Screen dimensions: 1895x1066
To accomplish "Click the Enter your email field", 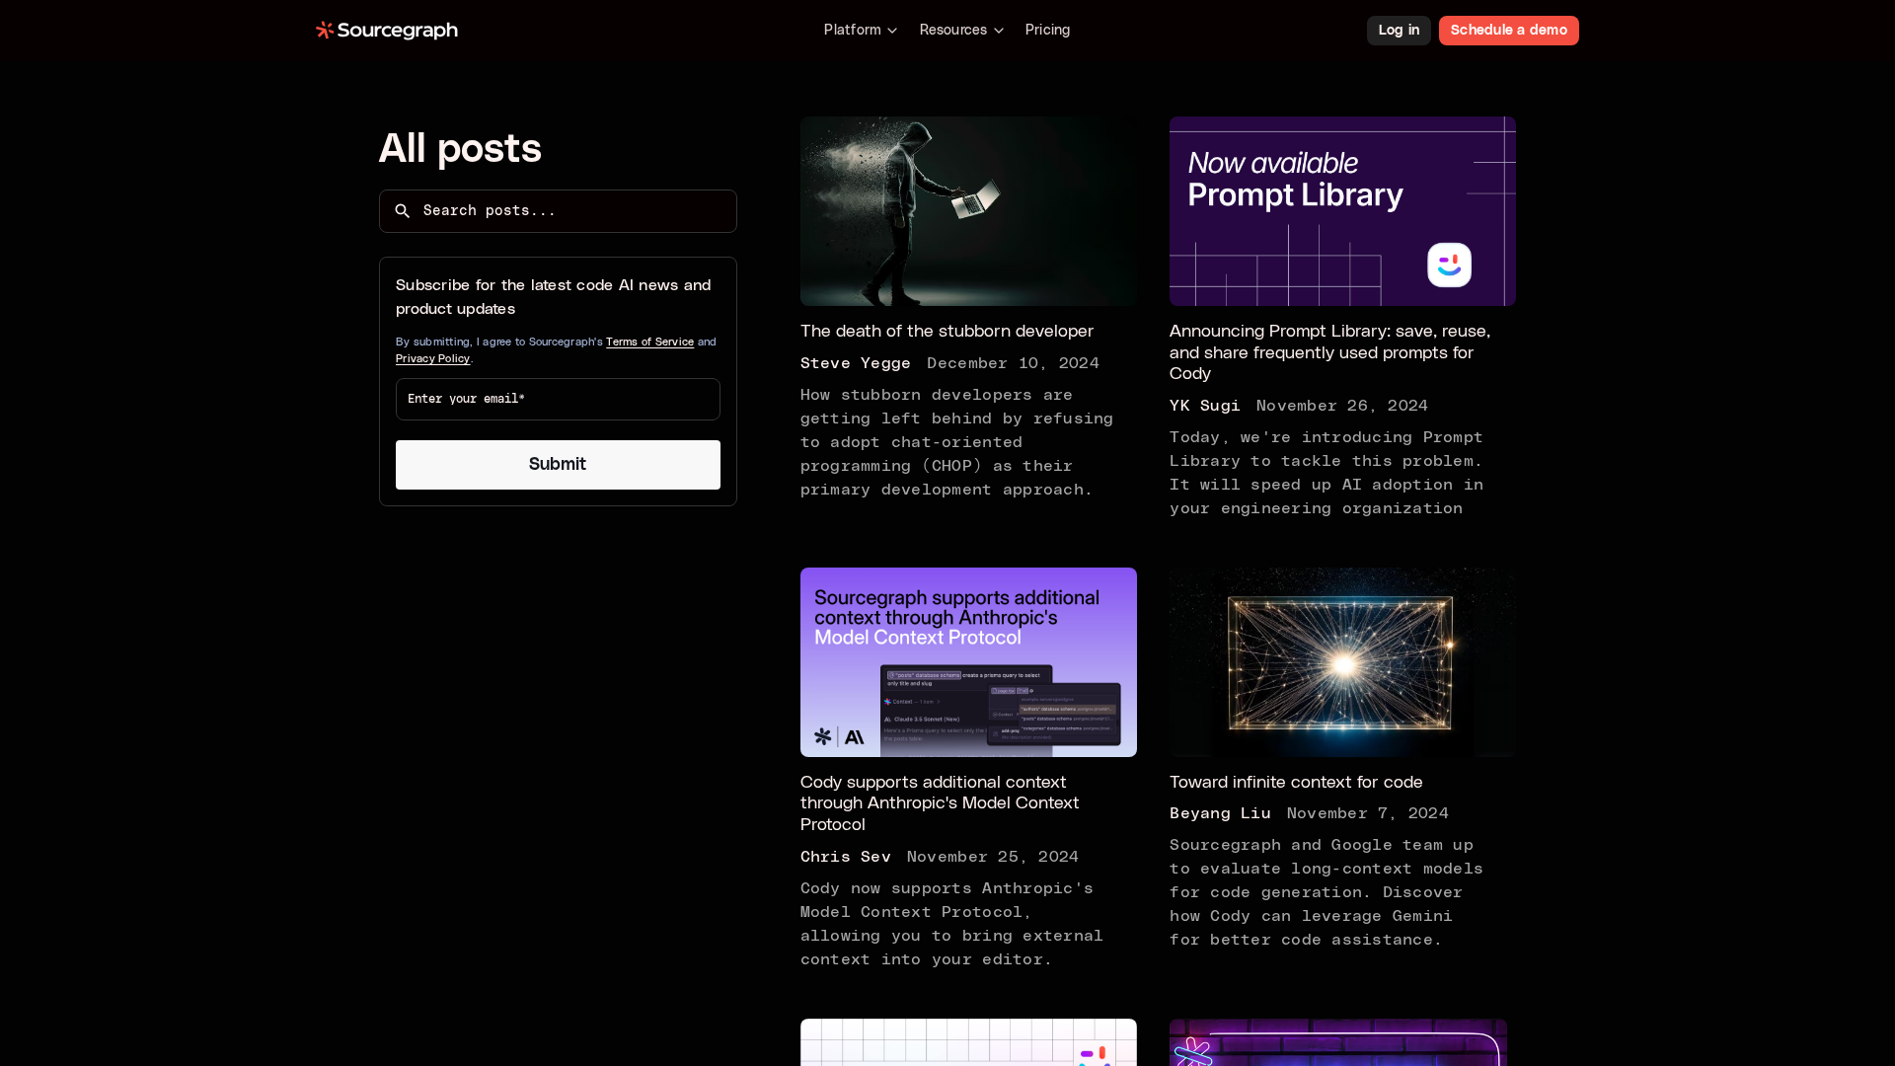I will pyautogui.click(x=558, y=400).
